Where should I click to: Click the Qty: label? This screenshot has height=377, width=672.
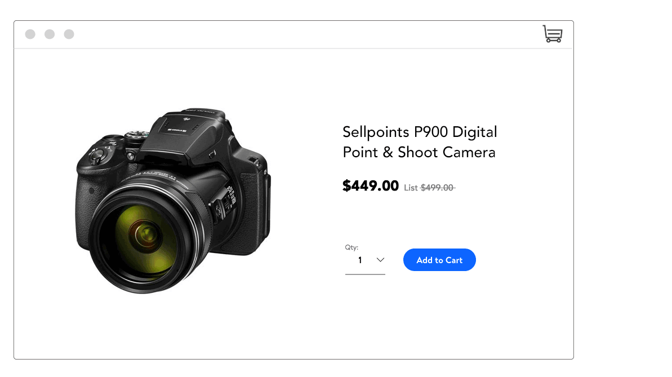351,247
